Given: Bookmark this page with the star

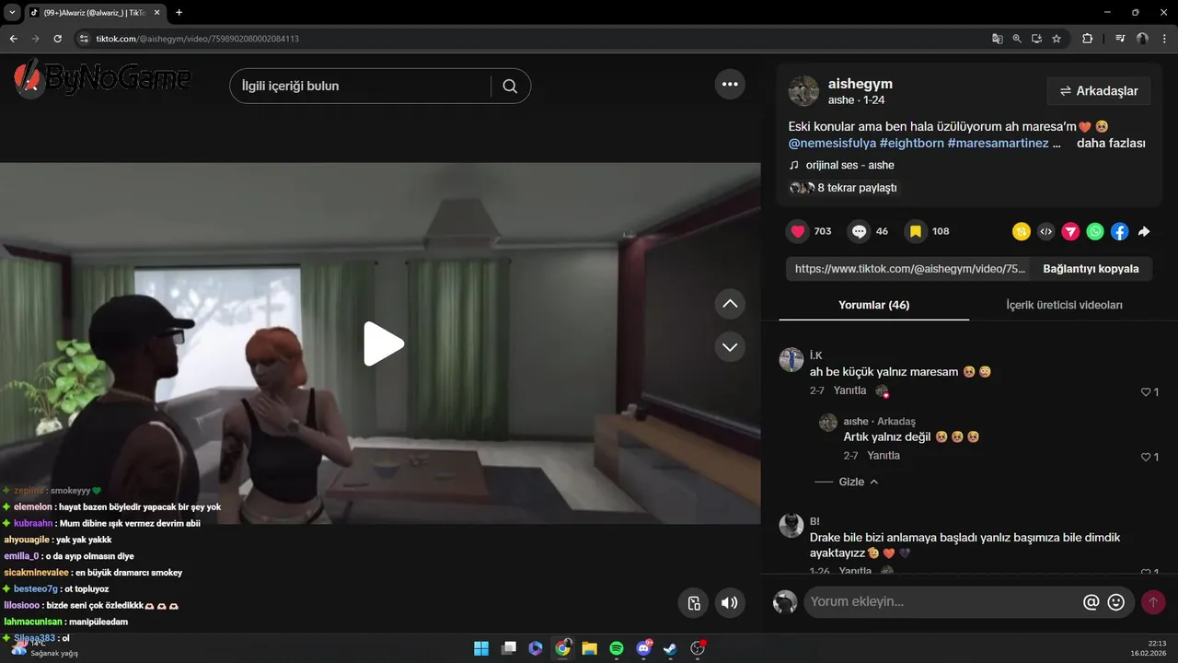Looking at the screenshot, I should point(1057,39).
